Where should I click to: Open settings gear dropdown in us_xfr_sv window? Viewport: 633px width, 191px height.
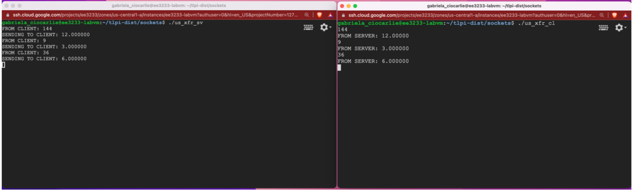tap(325, 28)
